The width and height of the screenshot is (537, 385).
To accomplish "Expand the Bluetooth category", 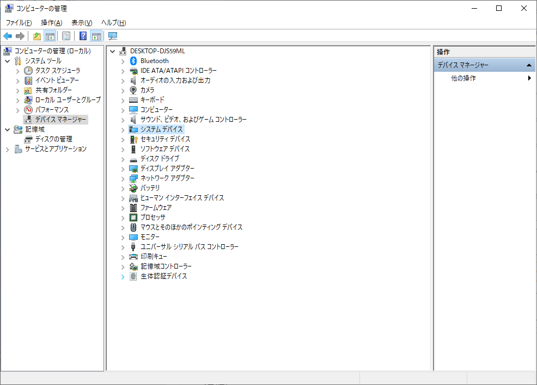I will [x=123, y=61].
